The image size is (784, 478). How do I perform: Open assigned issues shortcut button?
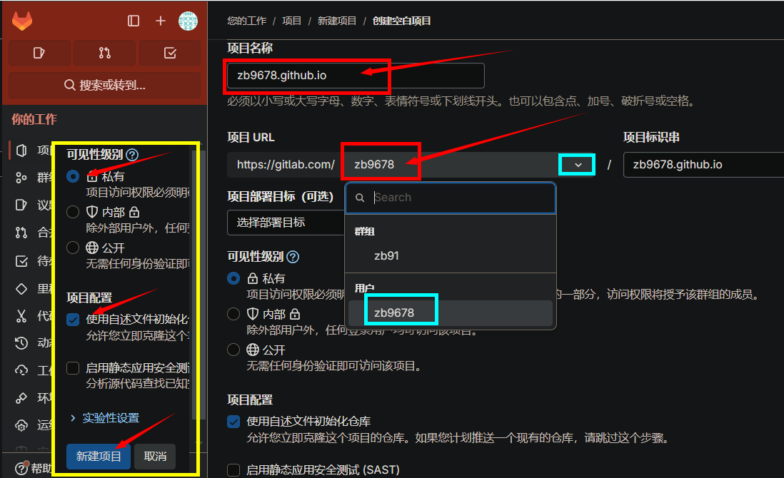click(39, 53)
